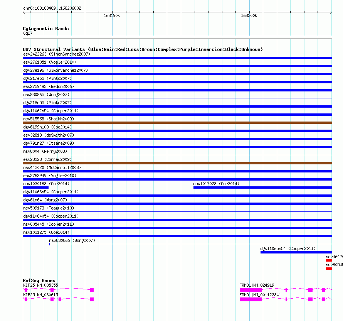Select the dgv791n27 (Itsara2009) label
The height and width of the screenshot is (321, 343).
click(49, 143)
